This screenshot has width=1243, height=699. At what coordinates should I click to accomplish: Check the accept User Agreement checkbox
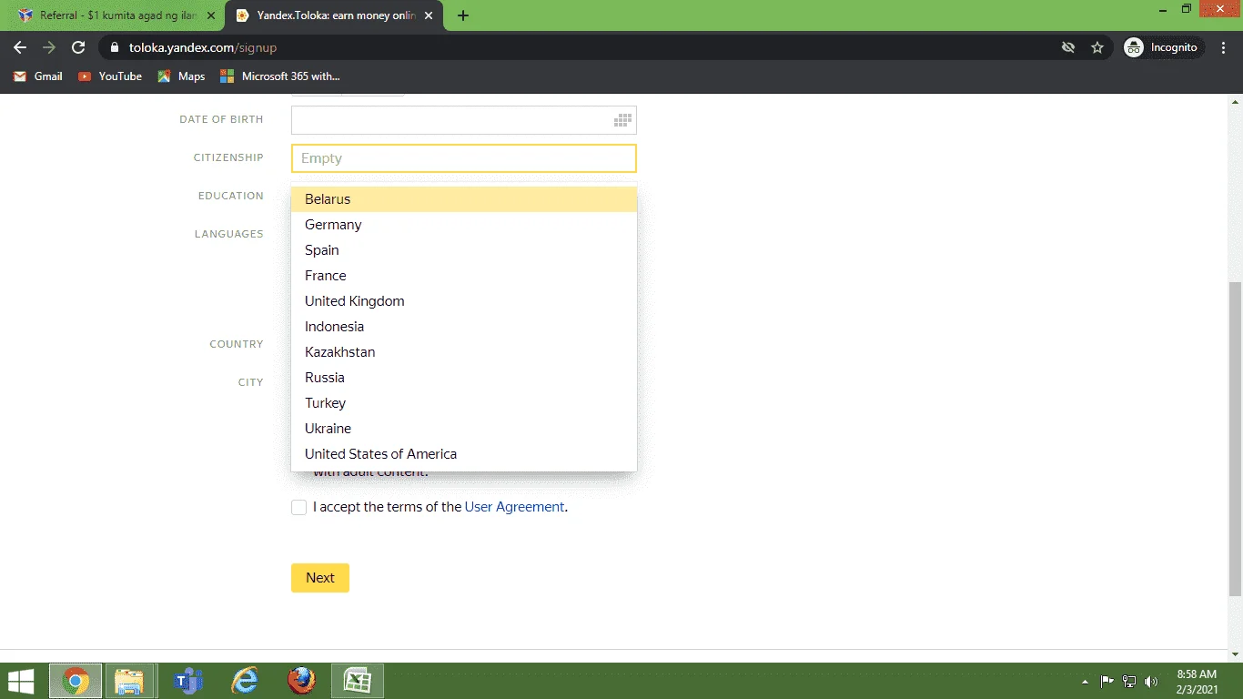(298, 507)
